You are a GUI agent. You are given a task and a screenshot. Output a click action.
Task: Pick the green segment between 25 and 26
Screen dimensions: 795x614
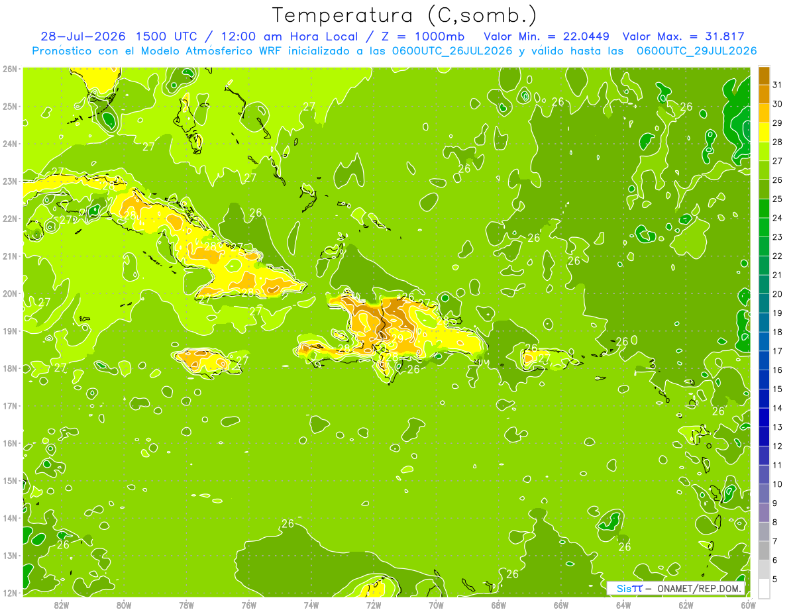click(x=764, y=189)
